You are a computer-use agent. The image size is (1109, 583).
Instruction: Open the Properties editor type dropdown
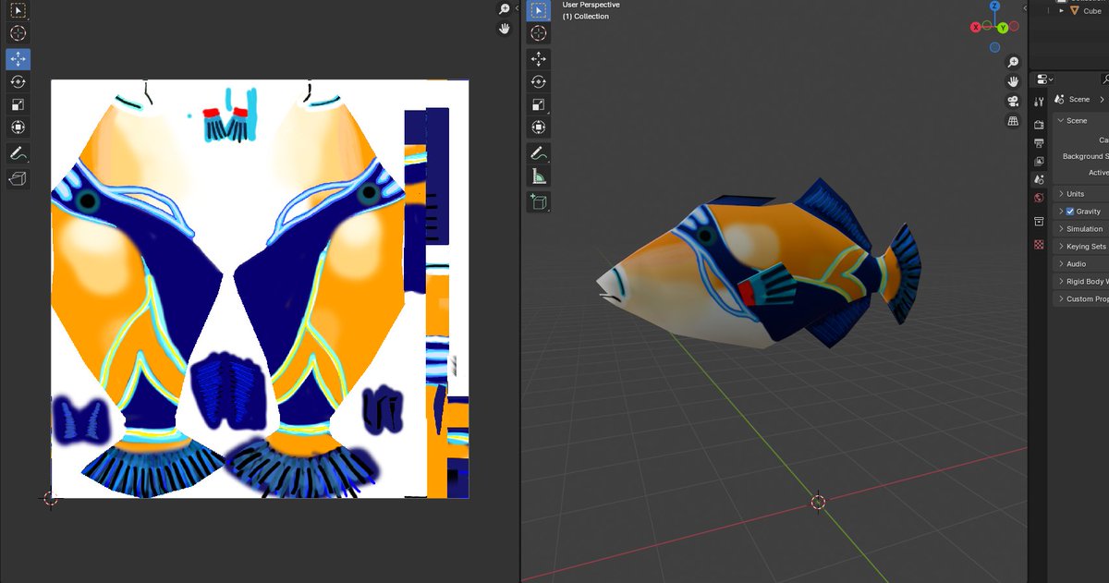point(1045,79)
